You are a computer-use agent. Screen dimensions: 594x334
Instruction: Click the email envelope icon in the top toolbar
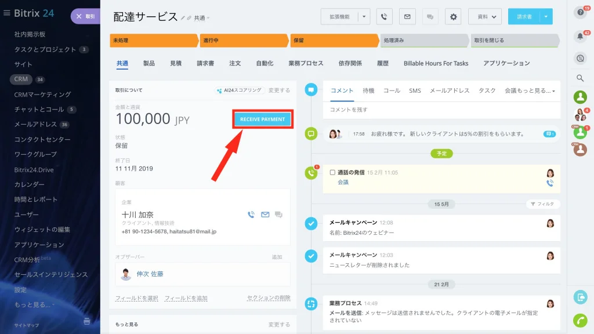(x=407, y=17)
